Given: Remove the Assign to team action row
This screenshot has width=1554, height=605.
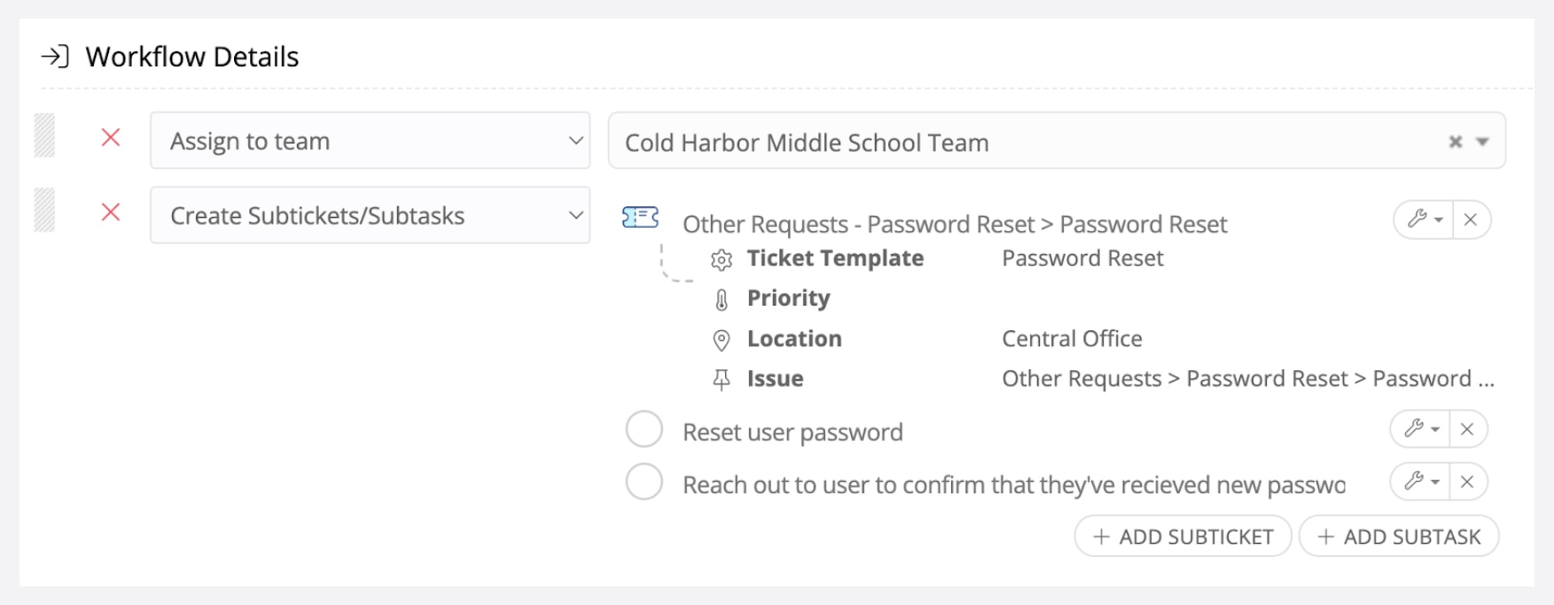Looking at the screenshot, I should 111,138.
